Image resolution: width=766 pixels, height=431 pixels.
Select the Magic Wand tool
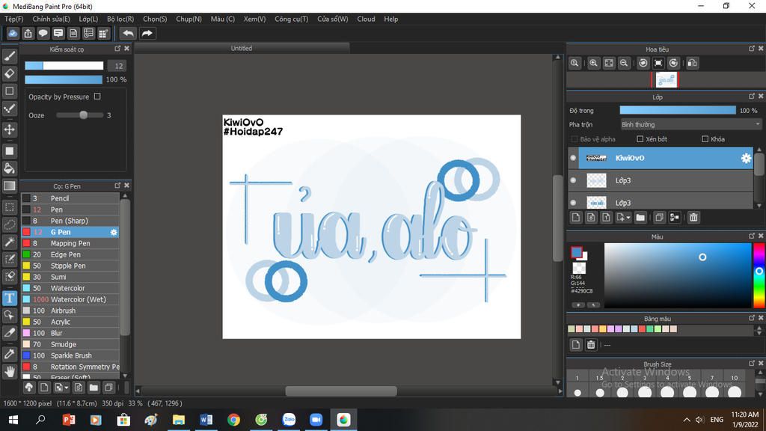pyautogui.click(x=9, y=242)
